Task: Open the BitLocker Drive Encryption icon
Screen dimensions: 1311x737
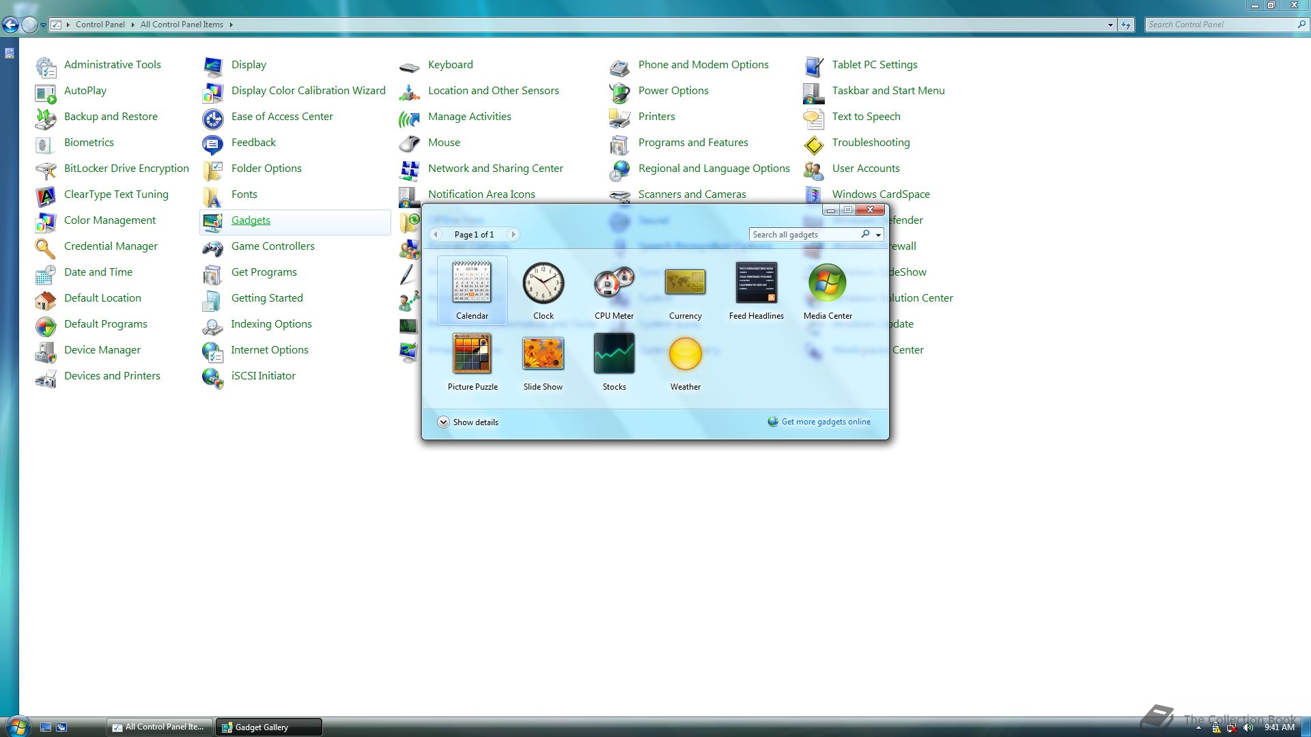Action: (46, 170)
